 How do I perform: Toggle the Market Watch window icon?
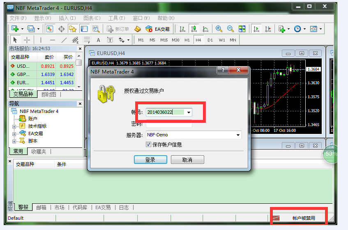pyautogui.click(x=50, y=29)
